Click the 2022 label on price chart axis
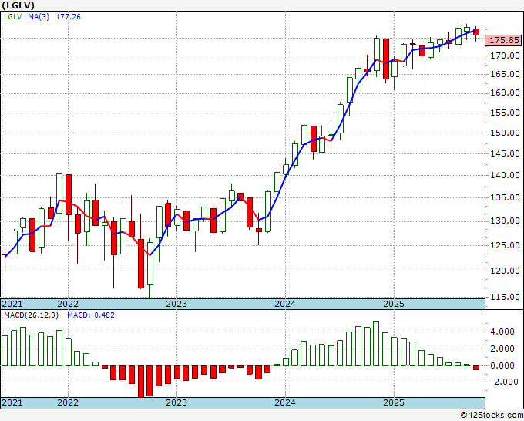 tap(68, 304)
